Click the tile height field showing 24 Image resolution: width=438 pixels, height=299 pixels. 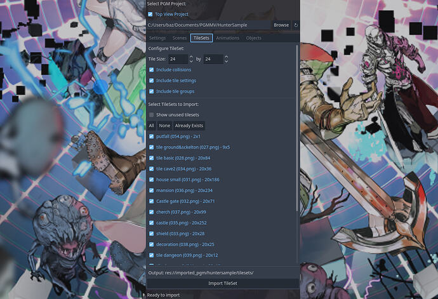click(213, 59)
